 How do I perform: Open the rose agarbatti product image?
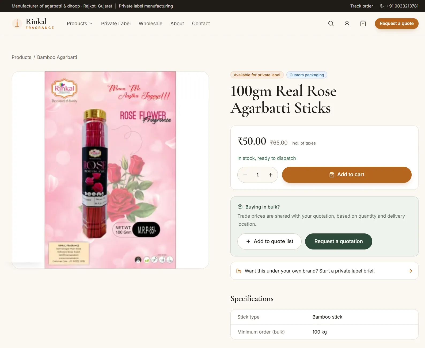click(110, 170)
